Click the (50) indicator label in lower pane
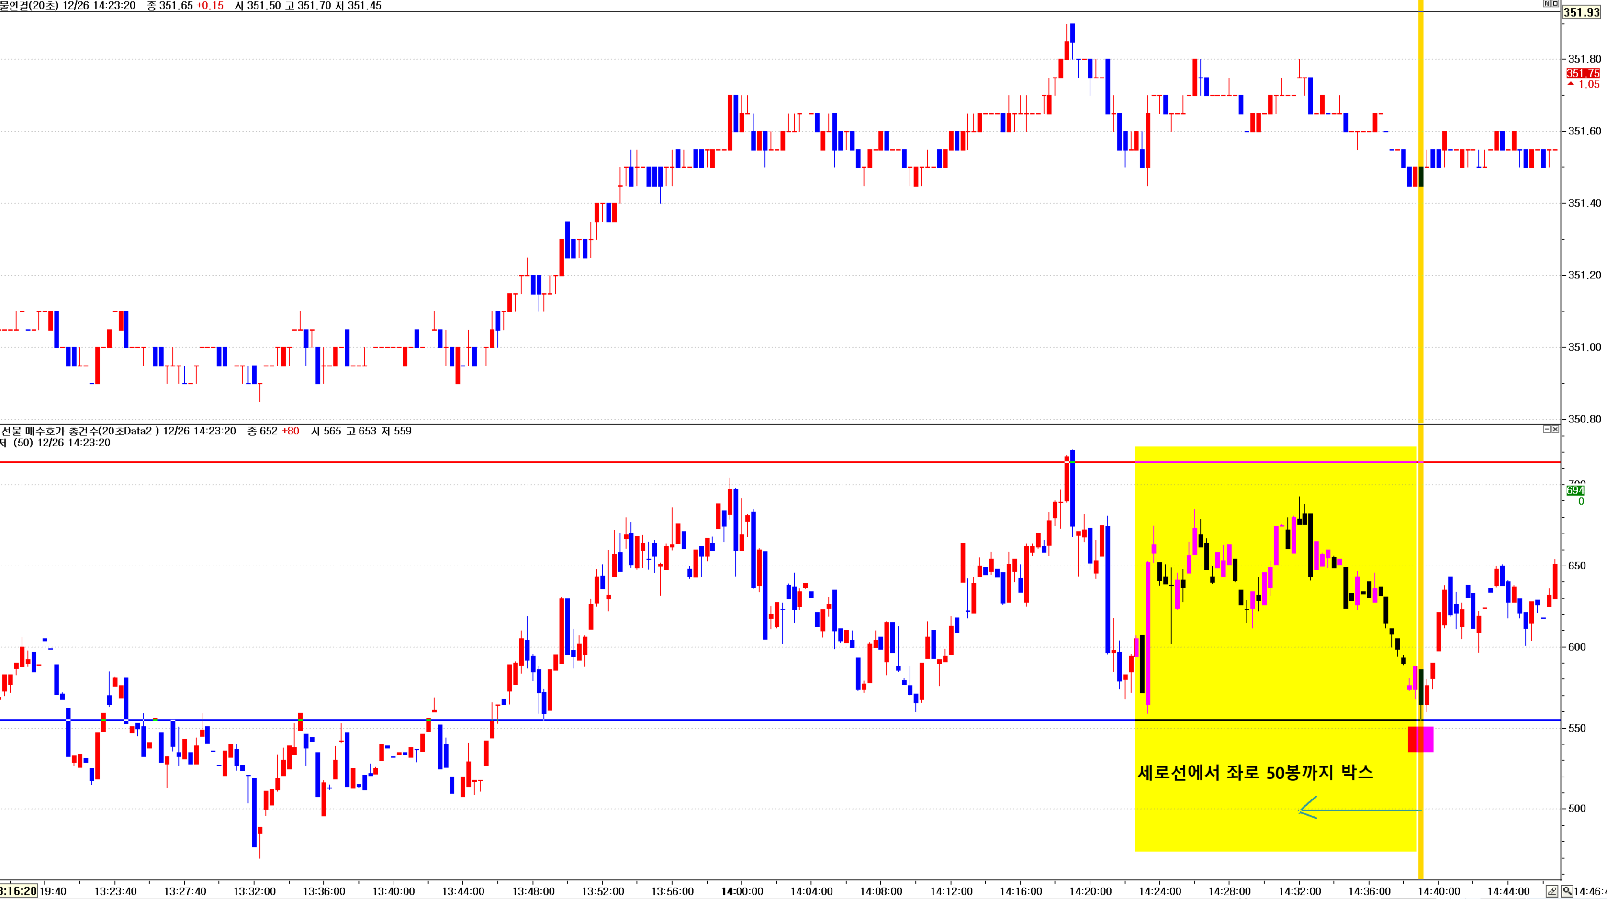Viewport: 1607px width, 899px height. pyautogui.click(x=22, y=443)
